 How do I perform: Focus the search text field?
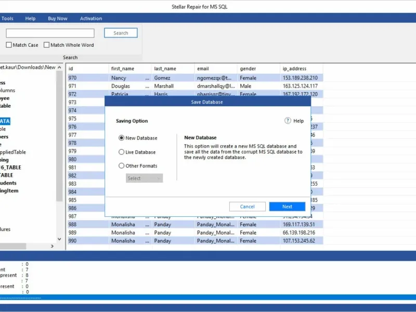(x=50, y=33)
